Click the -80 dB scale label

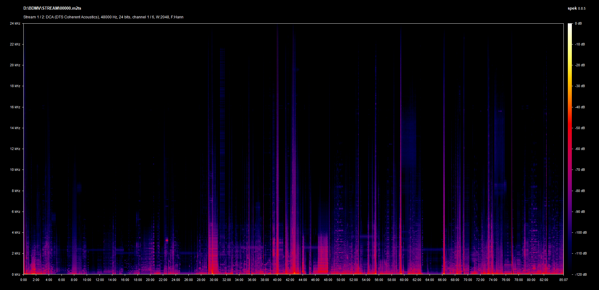pyautogui.click(x=580, y=191)
